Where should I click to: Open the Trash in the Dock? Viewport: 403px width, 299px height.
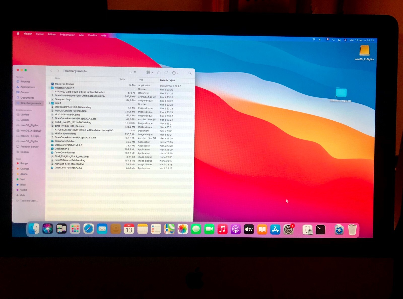352,230
